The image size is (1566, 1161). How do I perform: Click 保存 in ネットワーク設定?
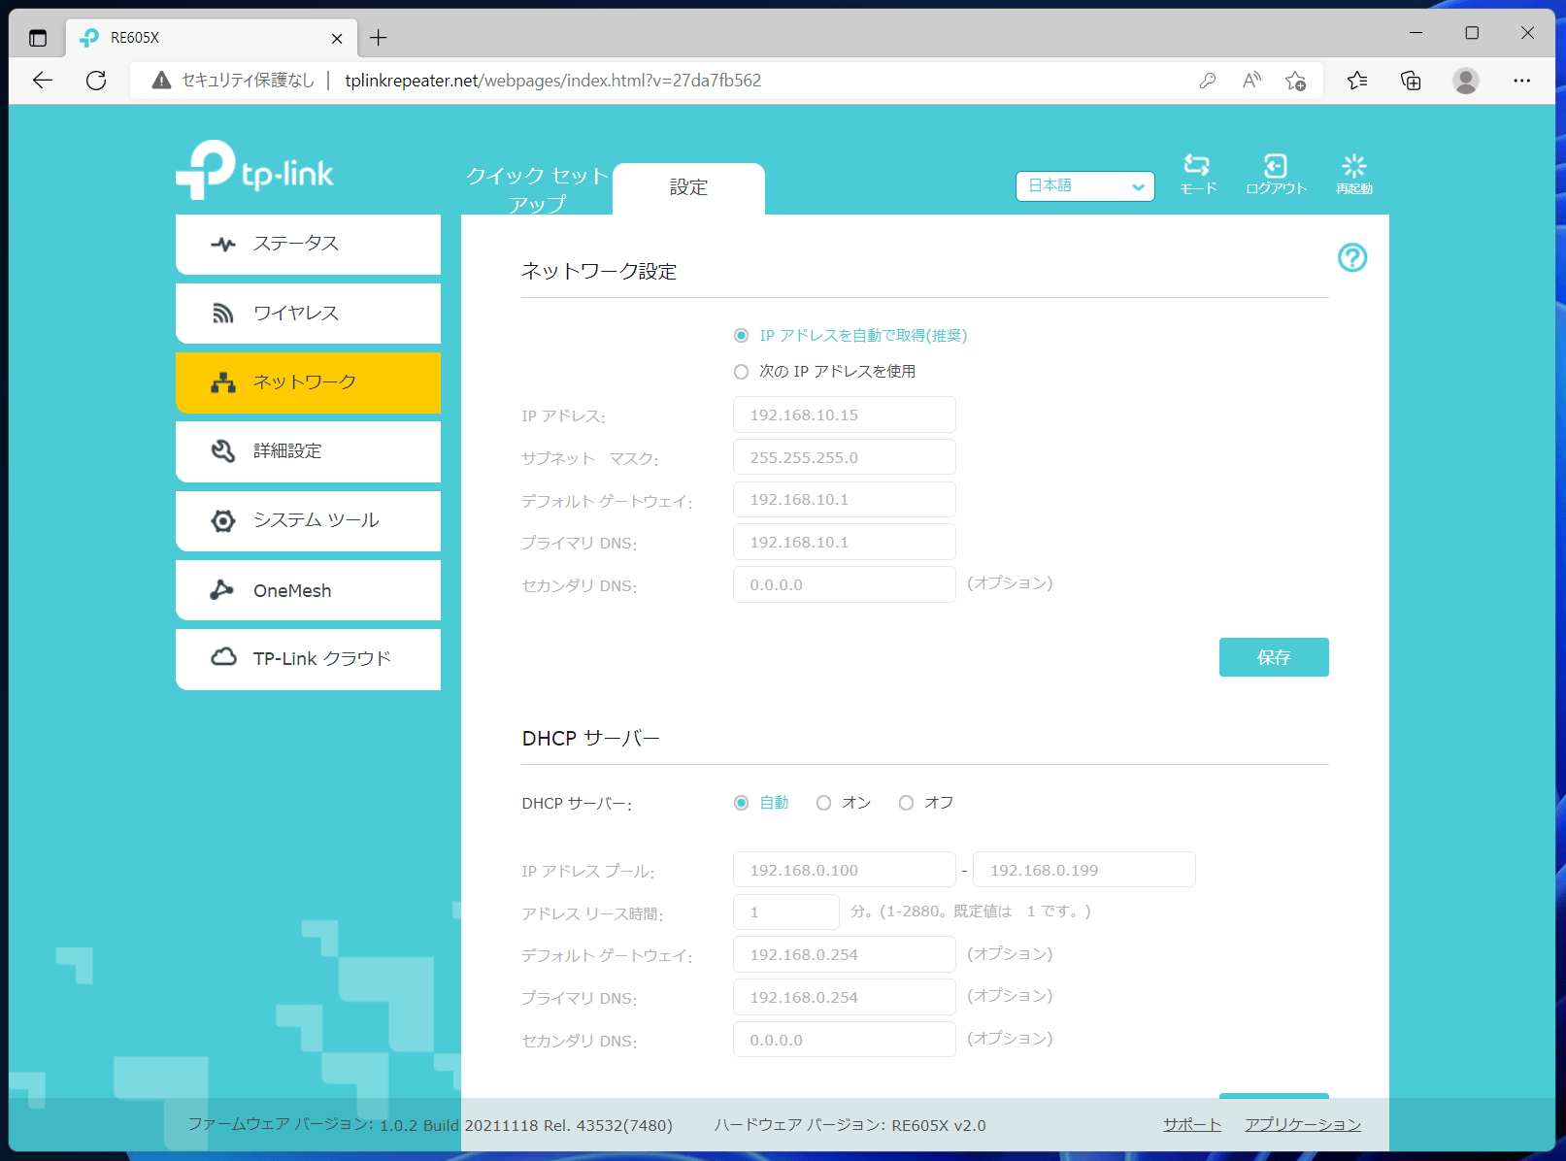coord(1274,657)
